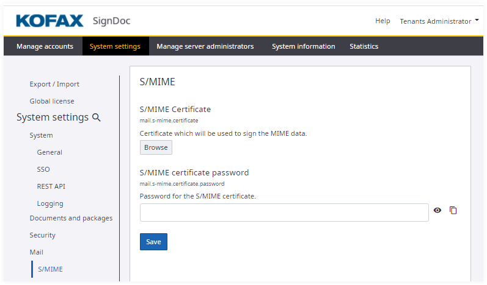Open the REST API settings

click(x=51, y=186)
